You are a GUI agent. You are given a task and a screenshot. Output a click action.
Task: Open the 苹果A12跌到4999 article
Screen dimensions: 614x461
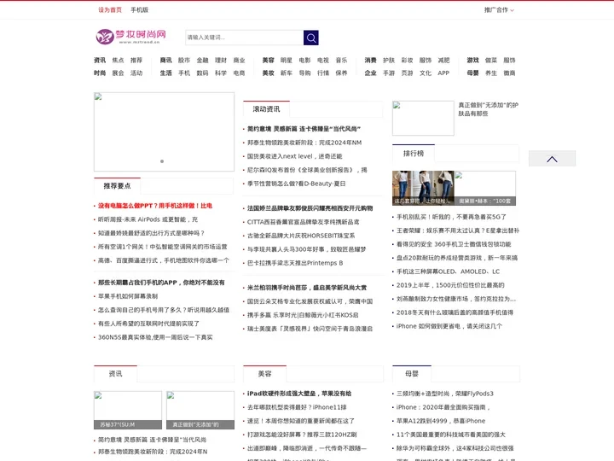(441, 421)
